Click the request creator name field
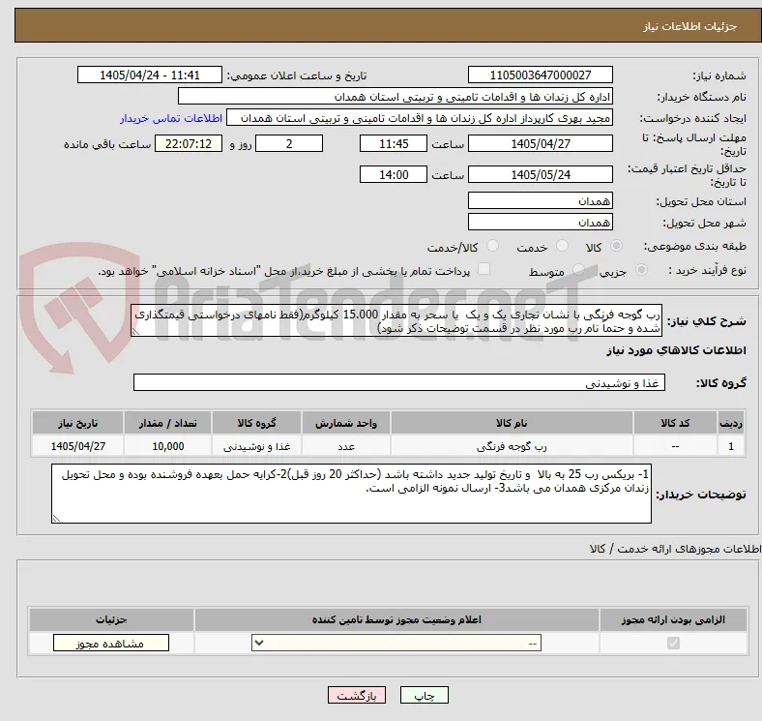 pos(420,118)
